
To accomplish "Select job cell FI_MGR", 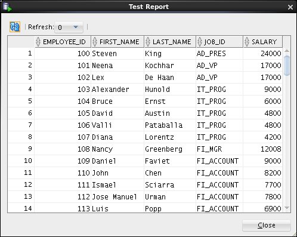I will 219,149.
